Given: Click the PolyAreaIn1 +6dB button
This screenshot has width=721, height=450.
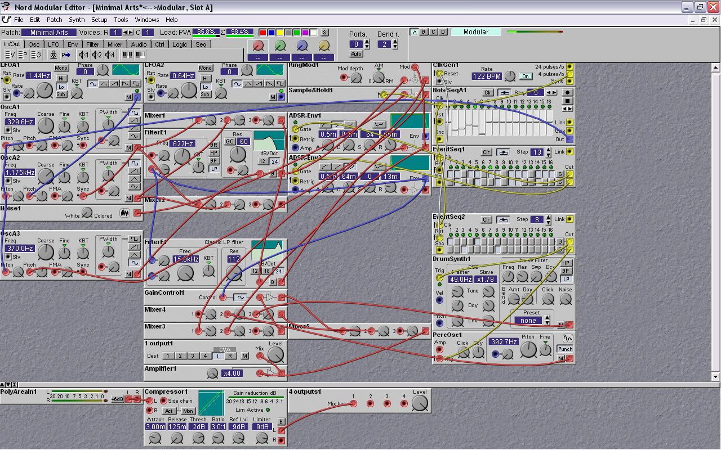Looking at the screenshot, I should point(117,399).
